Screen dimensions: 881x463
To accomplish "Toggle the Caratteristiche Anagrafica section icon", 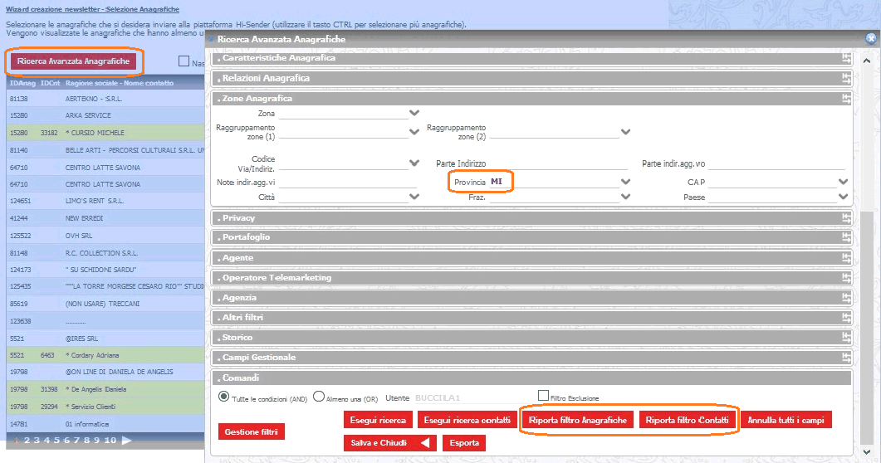I will (x=846, y=58).
